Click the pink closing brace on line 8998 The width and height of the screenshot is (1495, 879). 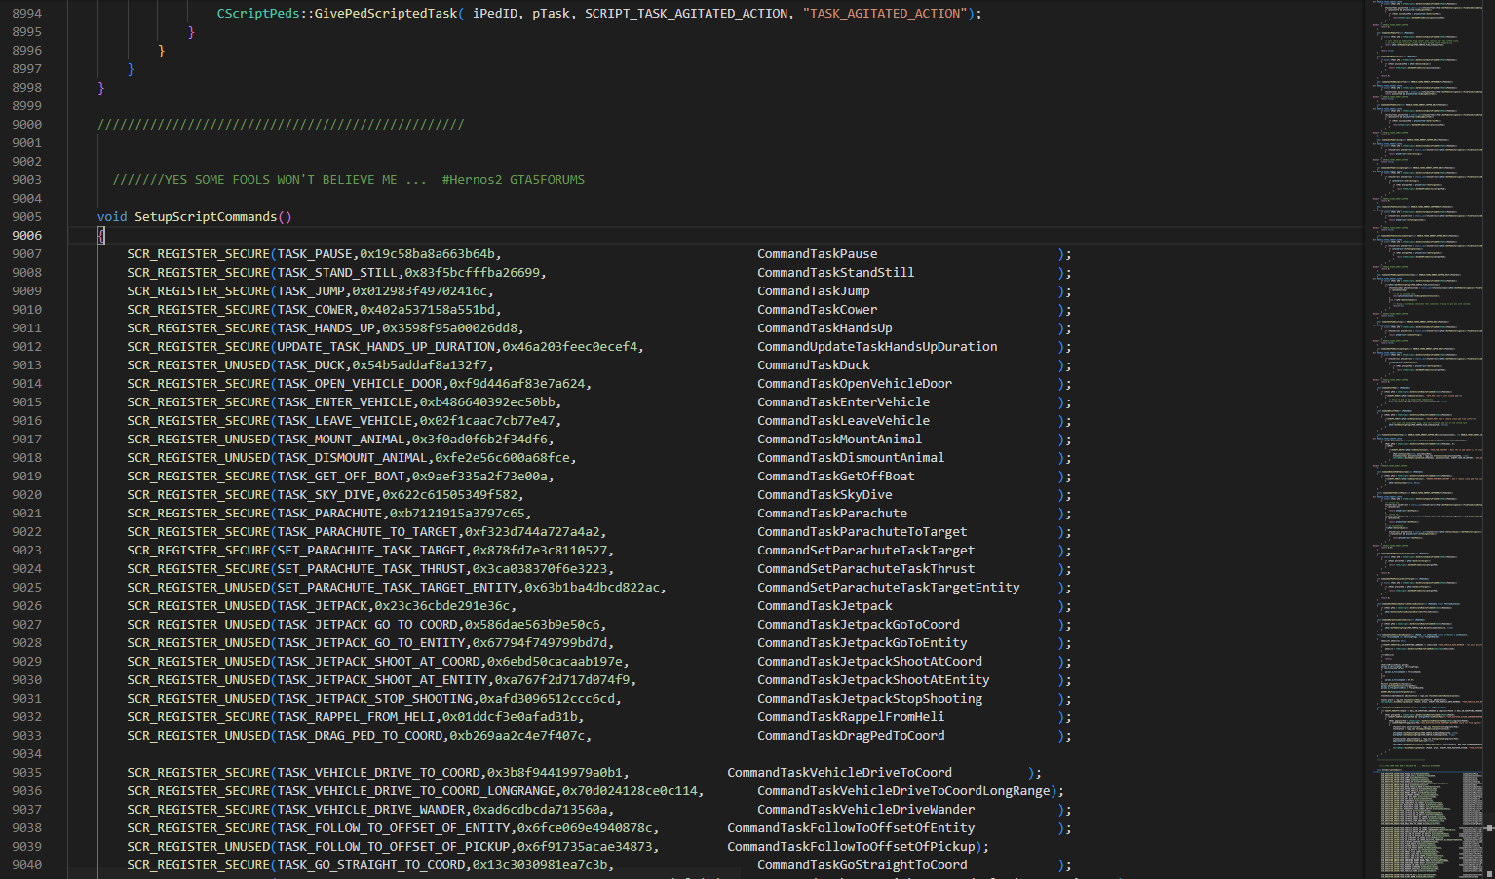(x=101, y=88)
